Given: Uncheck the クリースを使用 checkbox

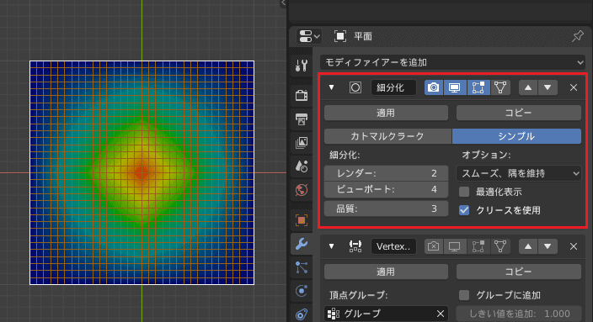Looking at the screenshot, I should [x=464, y=210].
